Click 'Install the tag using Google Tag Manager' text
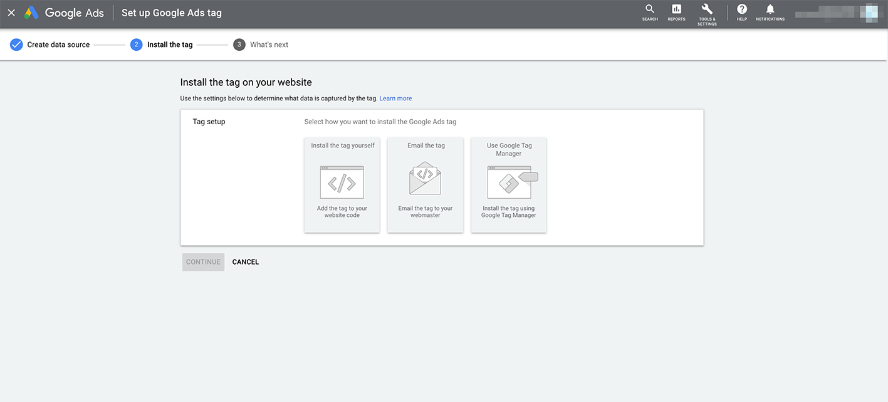This screenshot has height=402, width=888. click(x=509, y=212)
